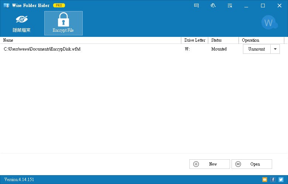Click the Status column header
Screen dimensions: 288x184
223,40
